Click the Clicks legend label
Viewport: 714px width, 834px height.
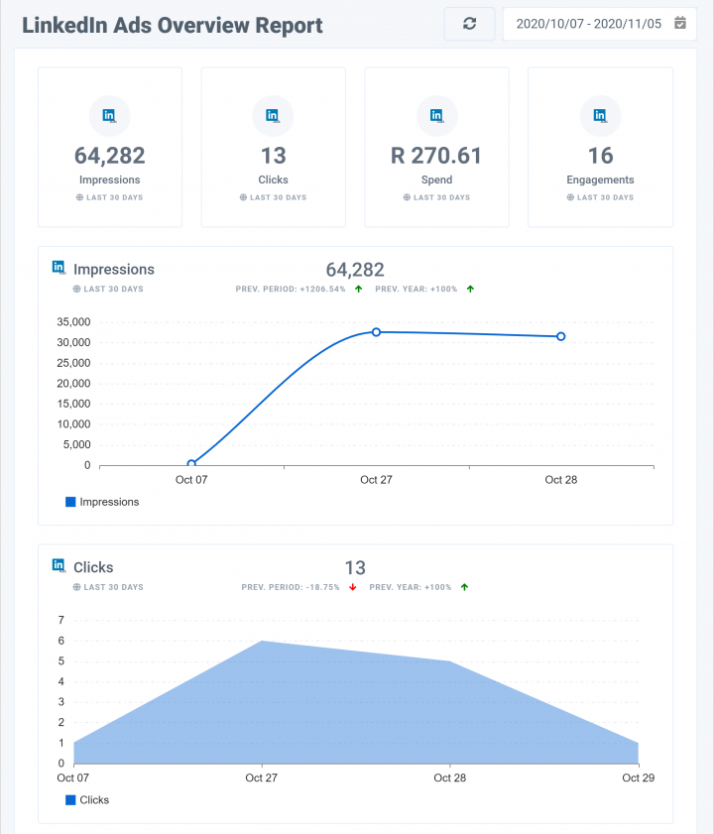(94, 800)
